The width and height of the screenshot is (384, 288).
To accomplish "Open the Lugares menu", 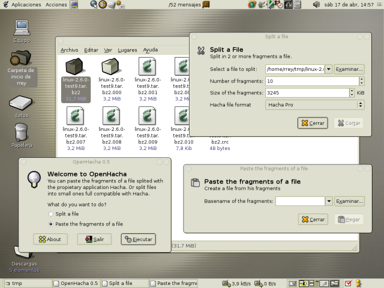I will tap(127, 50).
